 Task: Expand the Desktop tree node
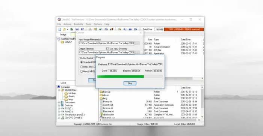pyautogui.click(x=59, y=106)
